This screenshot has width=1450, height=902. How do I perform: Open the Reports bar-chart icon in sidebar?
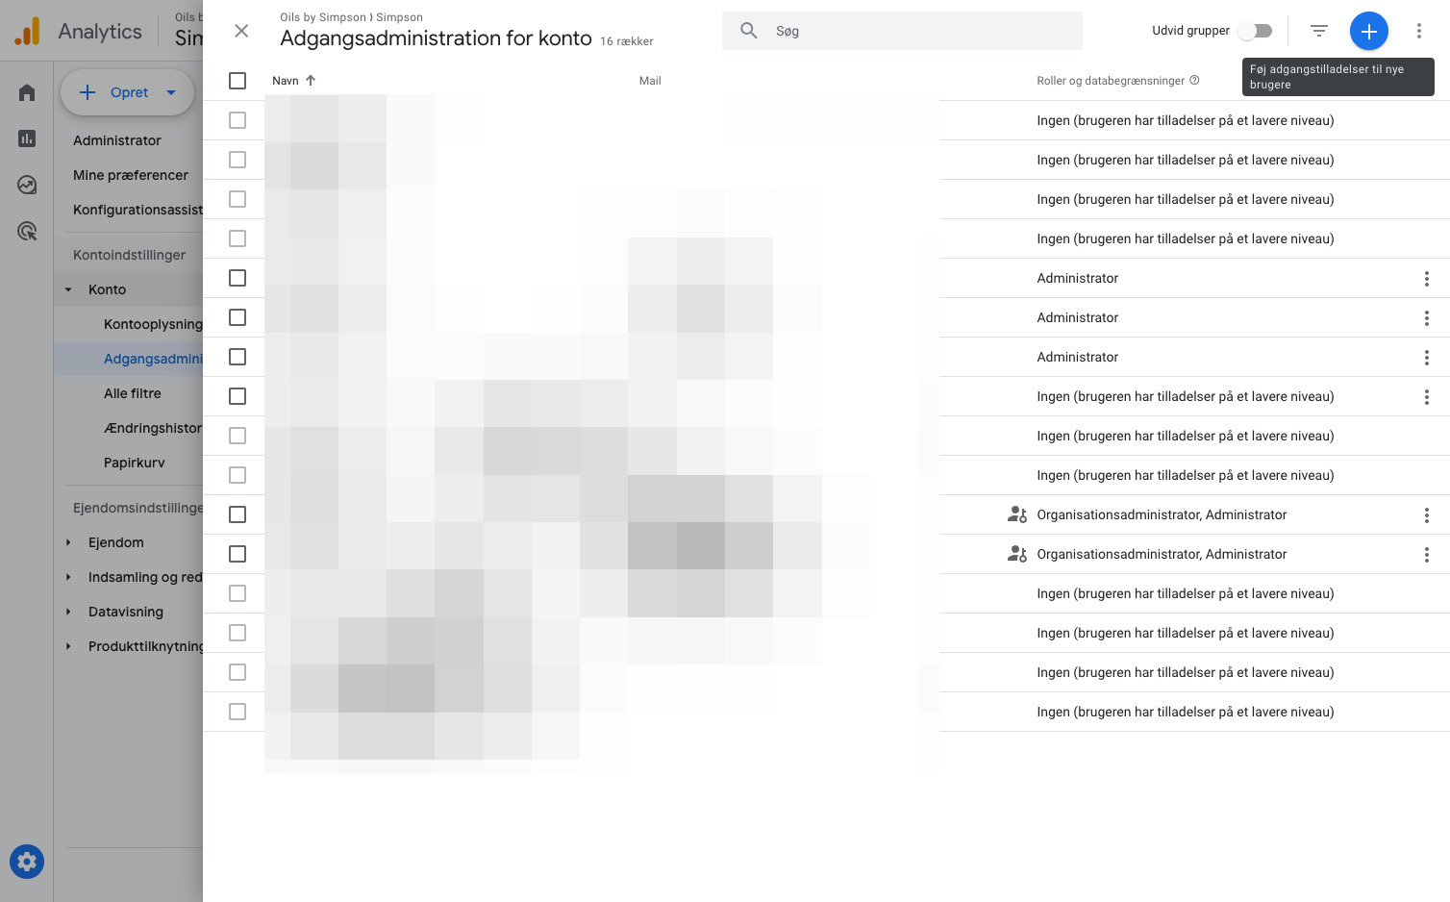click(x=27, y=138)
